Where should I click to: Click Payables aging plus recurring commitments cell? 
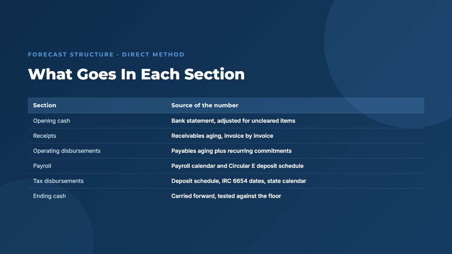click(x=231, y=151)
